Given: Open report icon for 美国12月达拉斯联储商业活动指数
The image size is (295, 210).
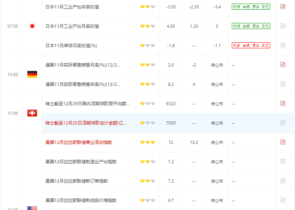Looking at the screenshot, I should [283, 142].
